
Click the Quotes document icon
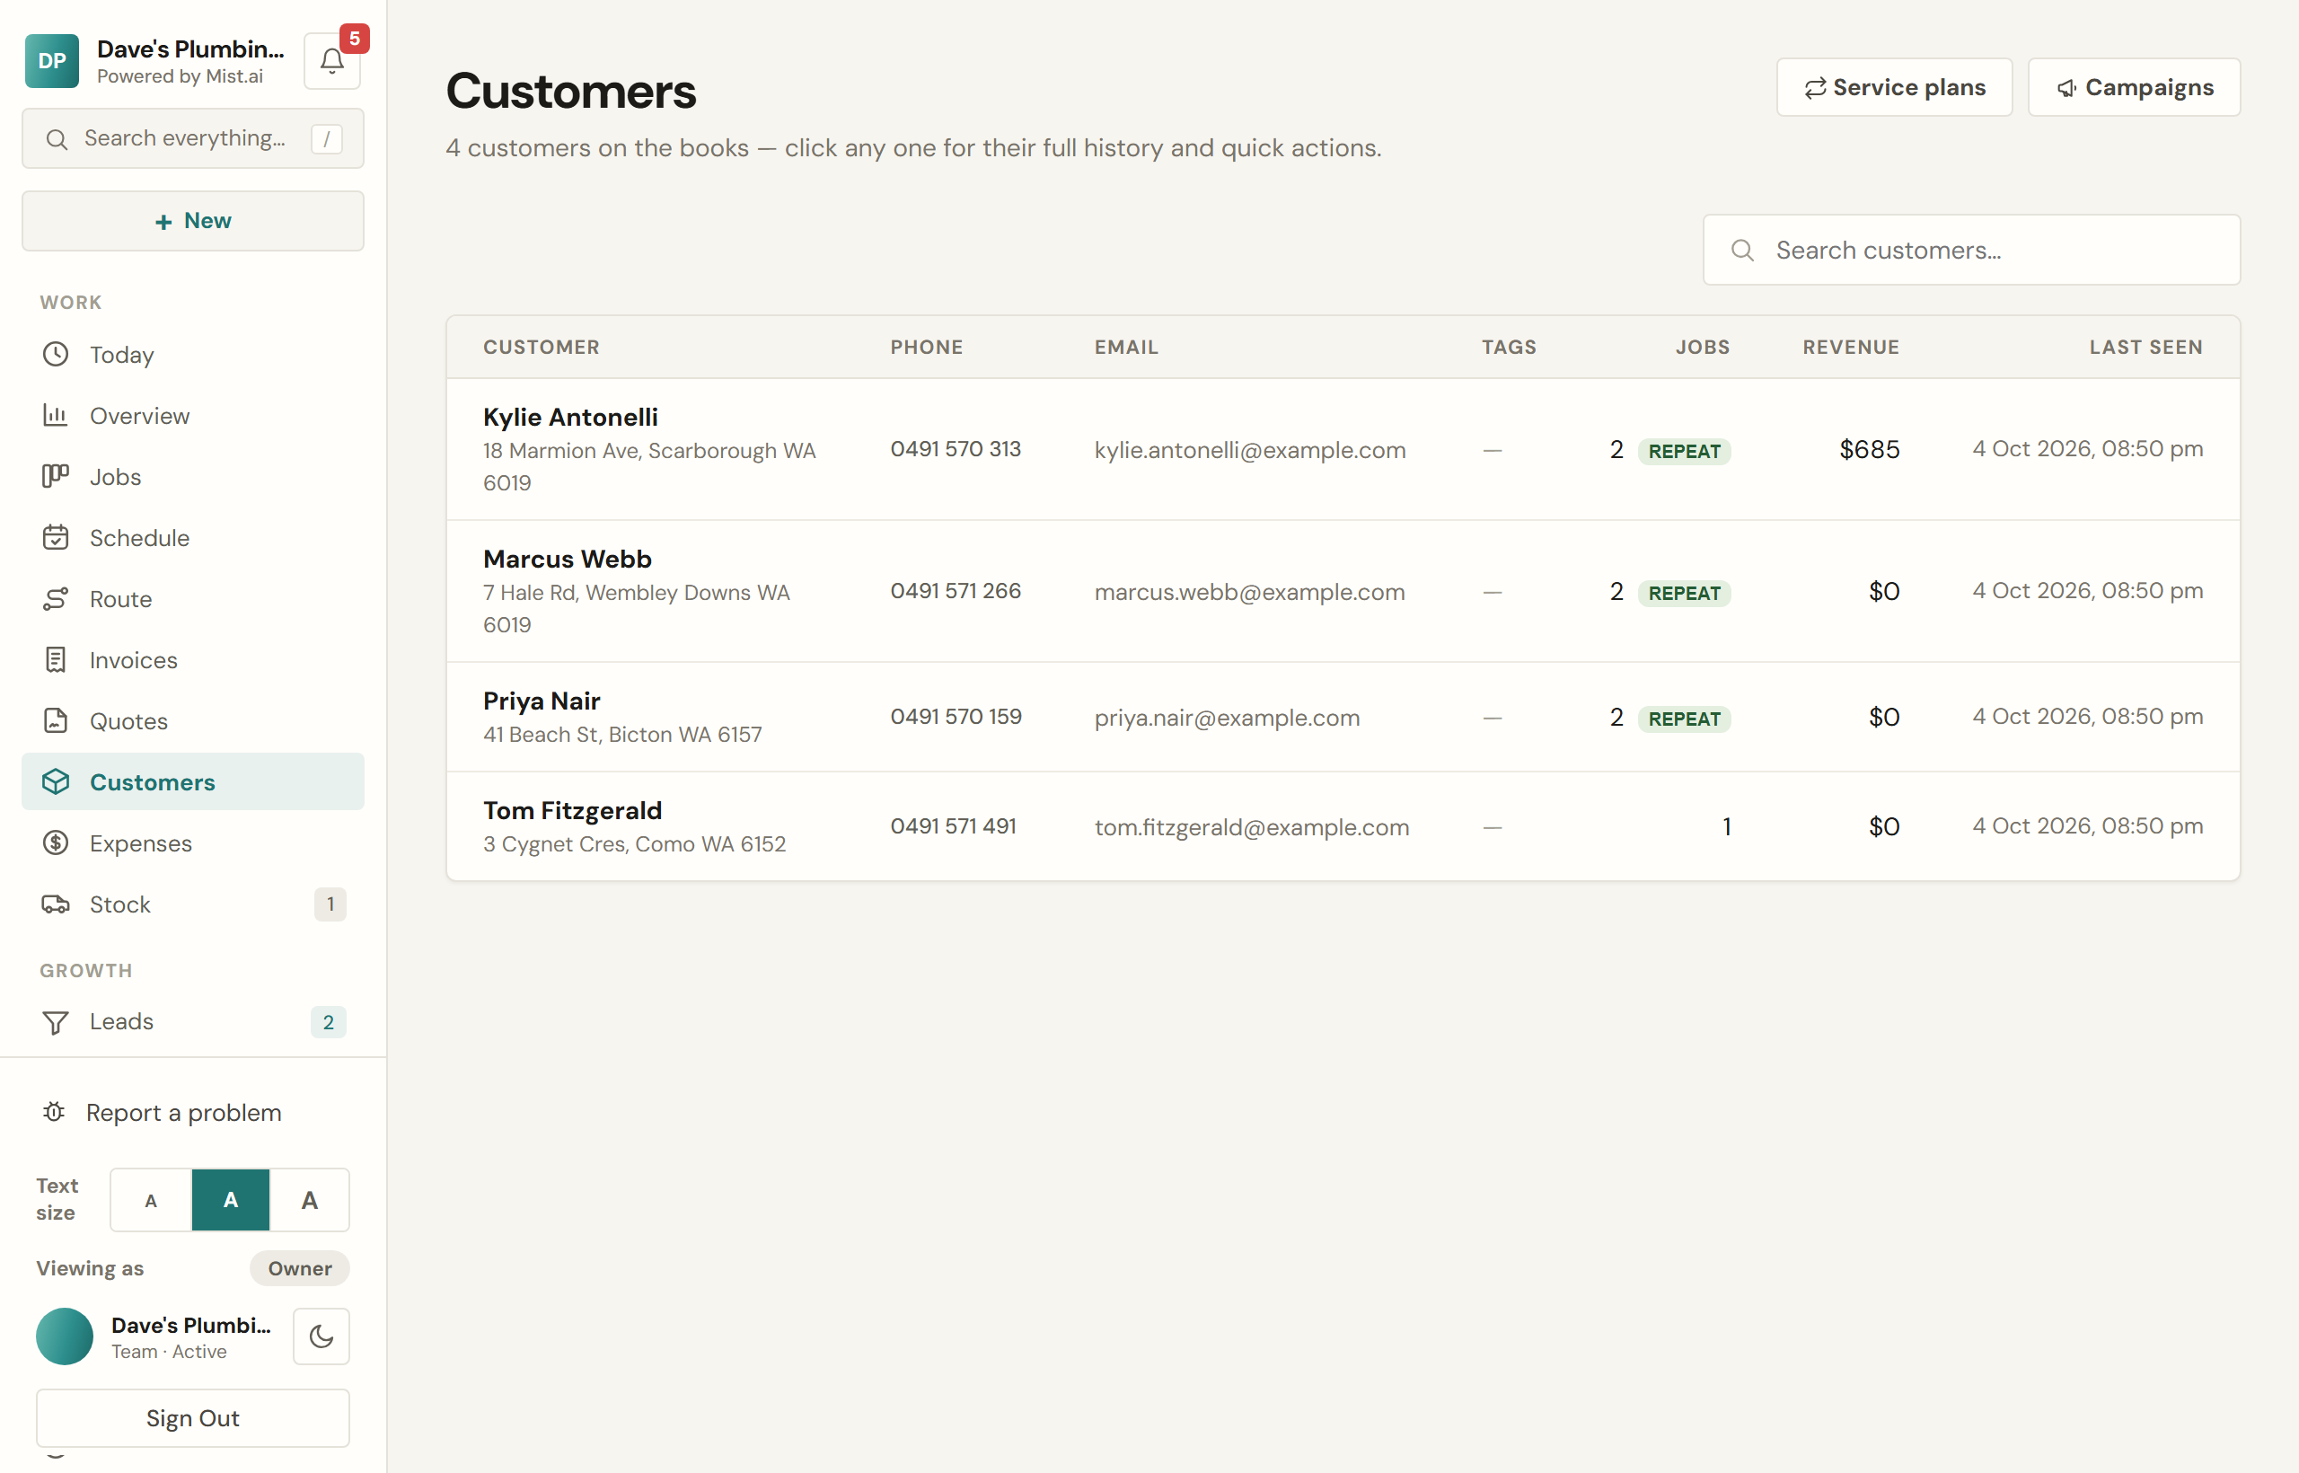[x=56, y=721]
